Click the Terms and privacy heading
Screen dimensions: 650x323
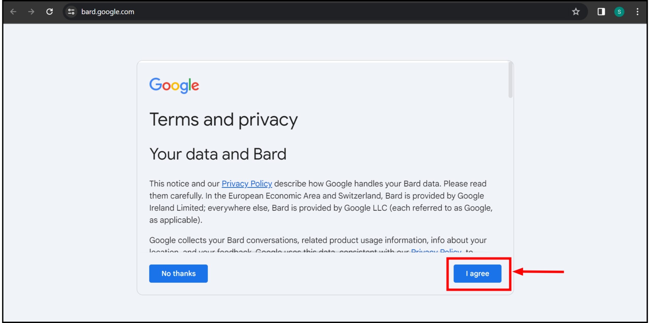[x=223, y=120]
